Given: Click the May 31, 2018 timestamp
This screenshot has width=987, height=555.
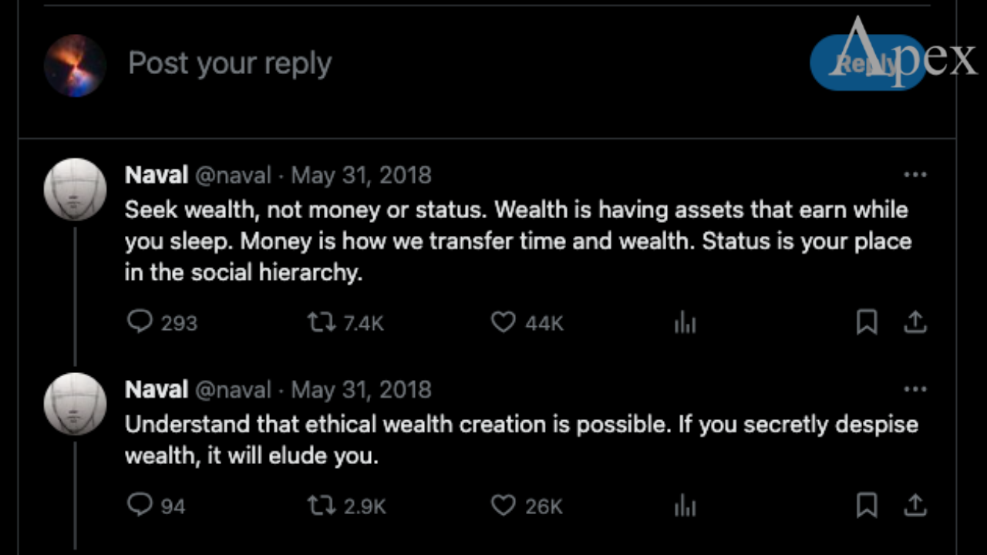Looking at the screenshot, I should pos(361,175).
